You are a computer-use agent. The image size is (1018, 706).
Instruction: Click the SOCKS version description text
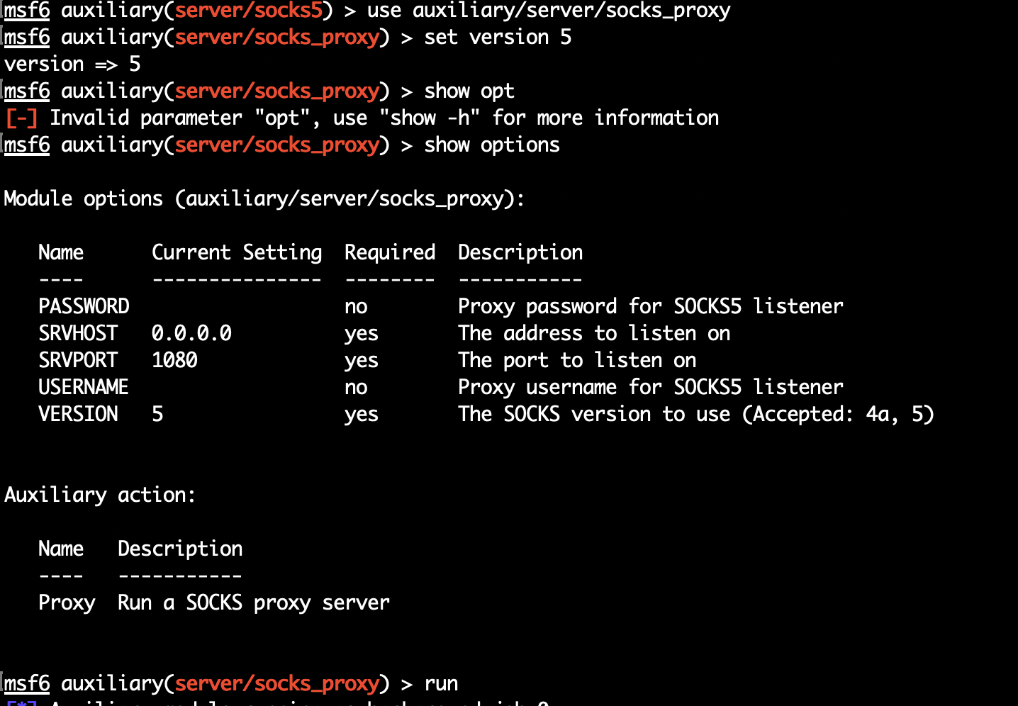click(x=695, y=413)
